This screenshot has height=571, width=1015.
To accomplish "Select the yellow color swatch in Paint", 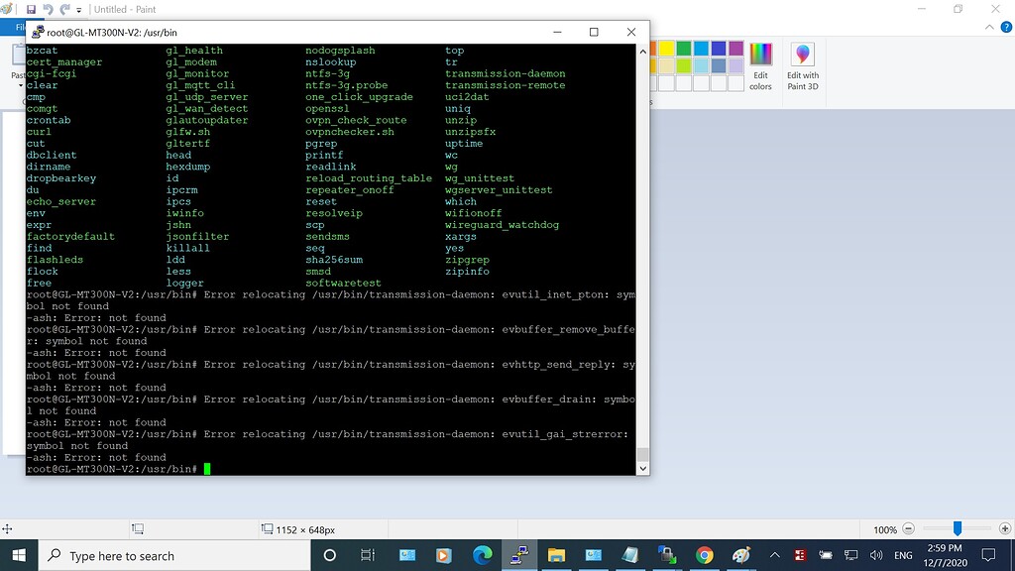I will [x=666, y=48].
